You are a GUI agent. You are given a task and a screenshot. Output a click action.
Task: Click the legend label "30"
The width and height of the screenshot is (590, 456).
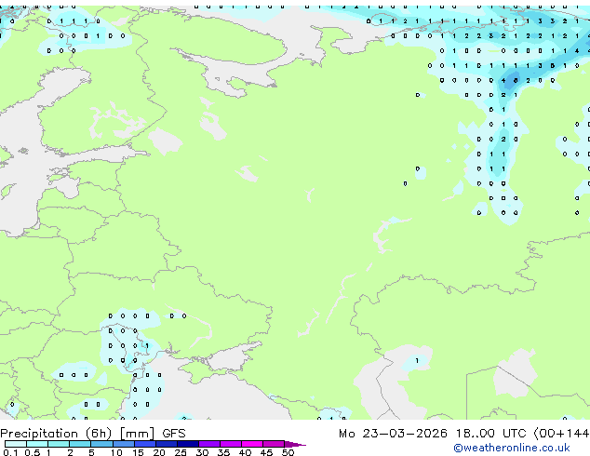[x=202, y=452]
